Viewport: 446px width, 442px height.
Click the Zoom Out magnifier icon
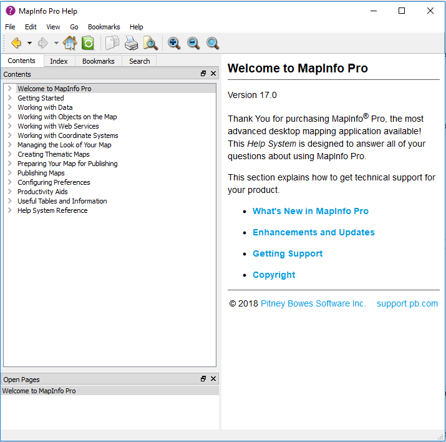(x=193, y=43)
